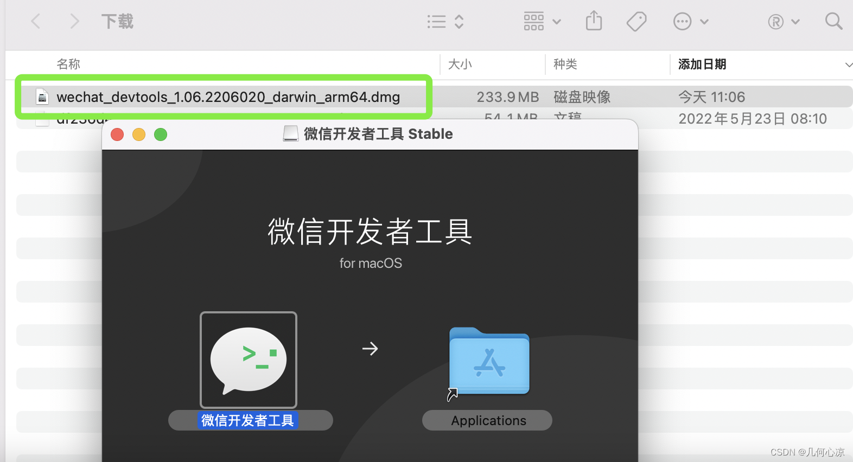Go back in Finder navigation

[x=36, y=22]
